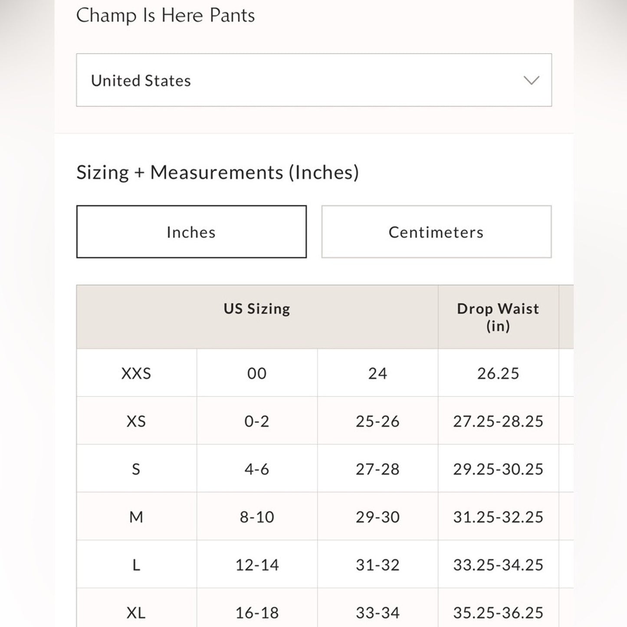Select the XL size row

136,613
